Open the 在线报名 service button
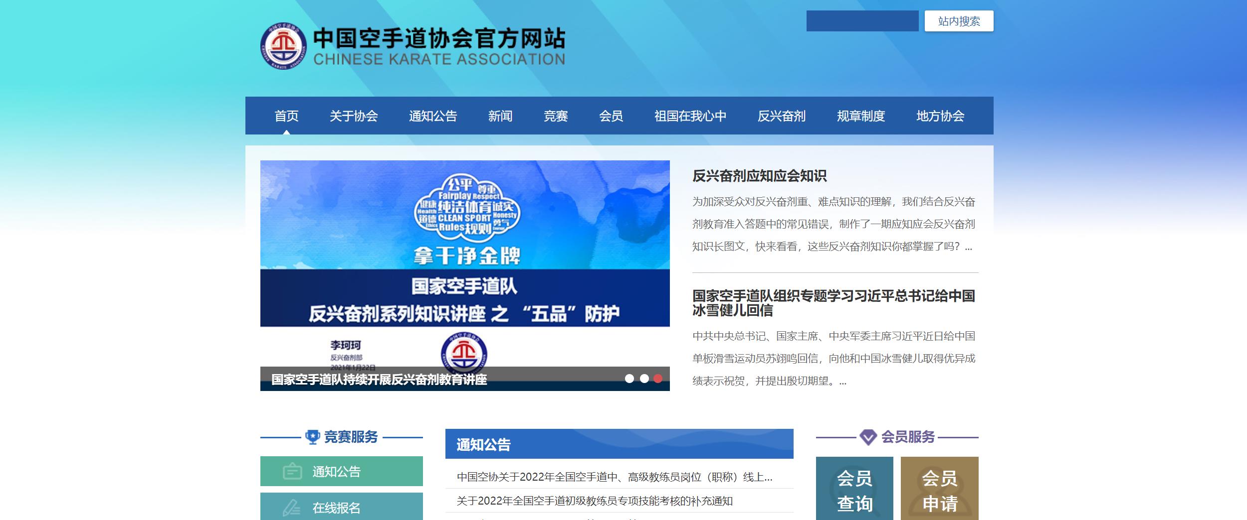This screenshot has height=520, width=1247. [x=342, y=507]
